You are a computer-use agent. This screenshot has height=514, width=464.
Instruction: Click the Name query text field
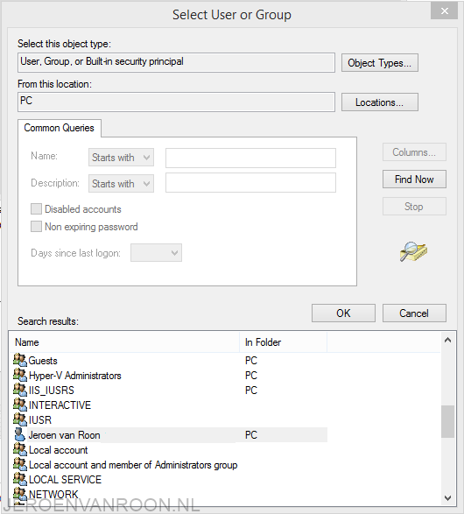(250, 158)
